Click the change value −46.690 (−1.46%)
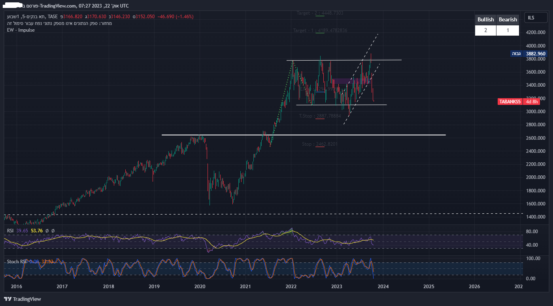 point(176,17)
